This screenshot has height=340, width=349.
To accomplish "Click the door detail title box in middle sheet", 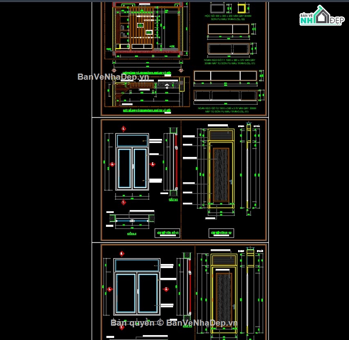I will [x=221, y=233].
